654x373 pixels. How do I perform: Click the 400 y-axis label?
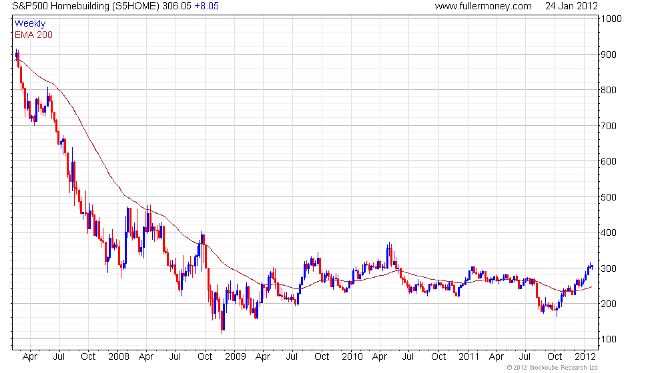609,232
